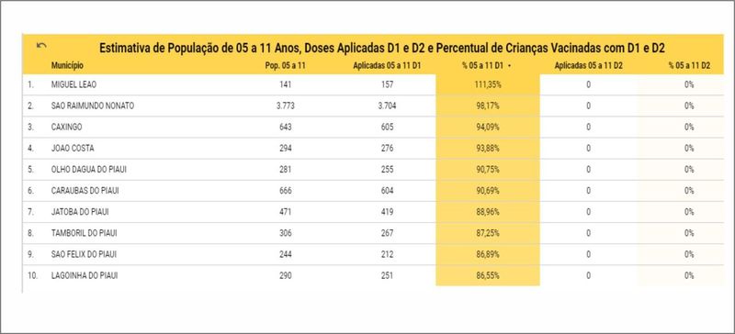Click the undo arrow icon in table header
Viewport: 735px width, 334px height.
41,46
